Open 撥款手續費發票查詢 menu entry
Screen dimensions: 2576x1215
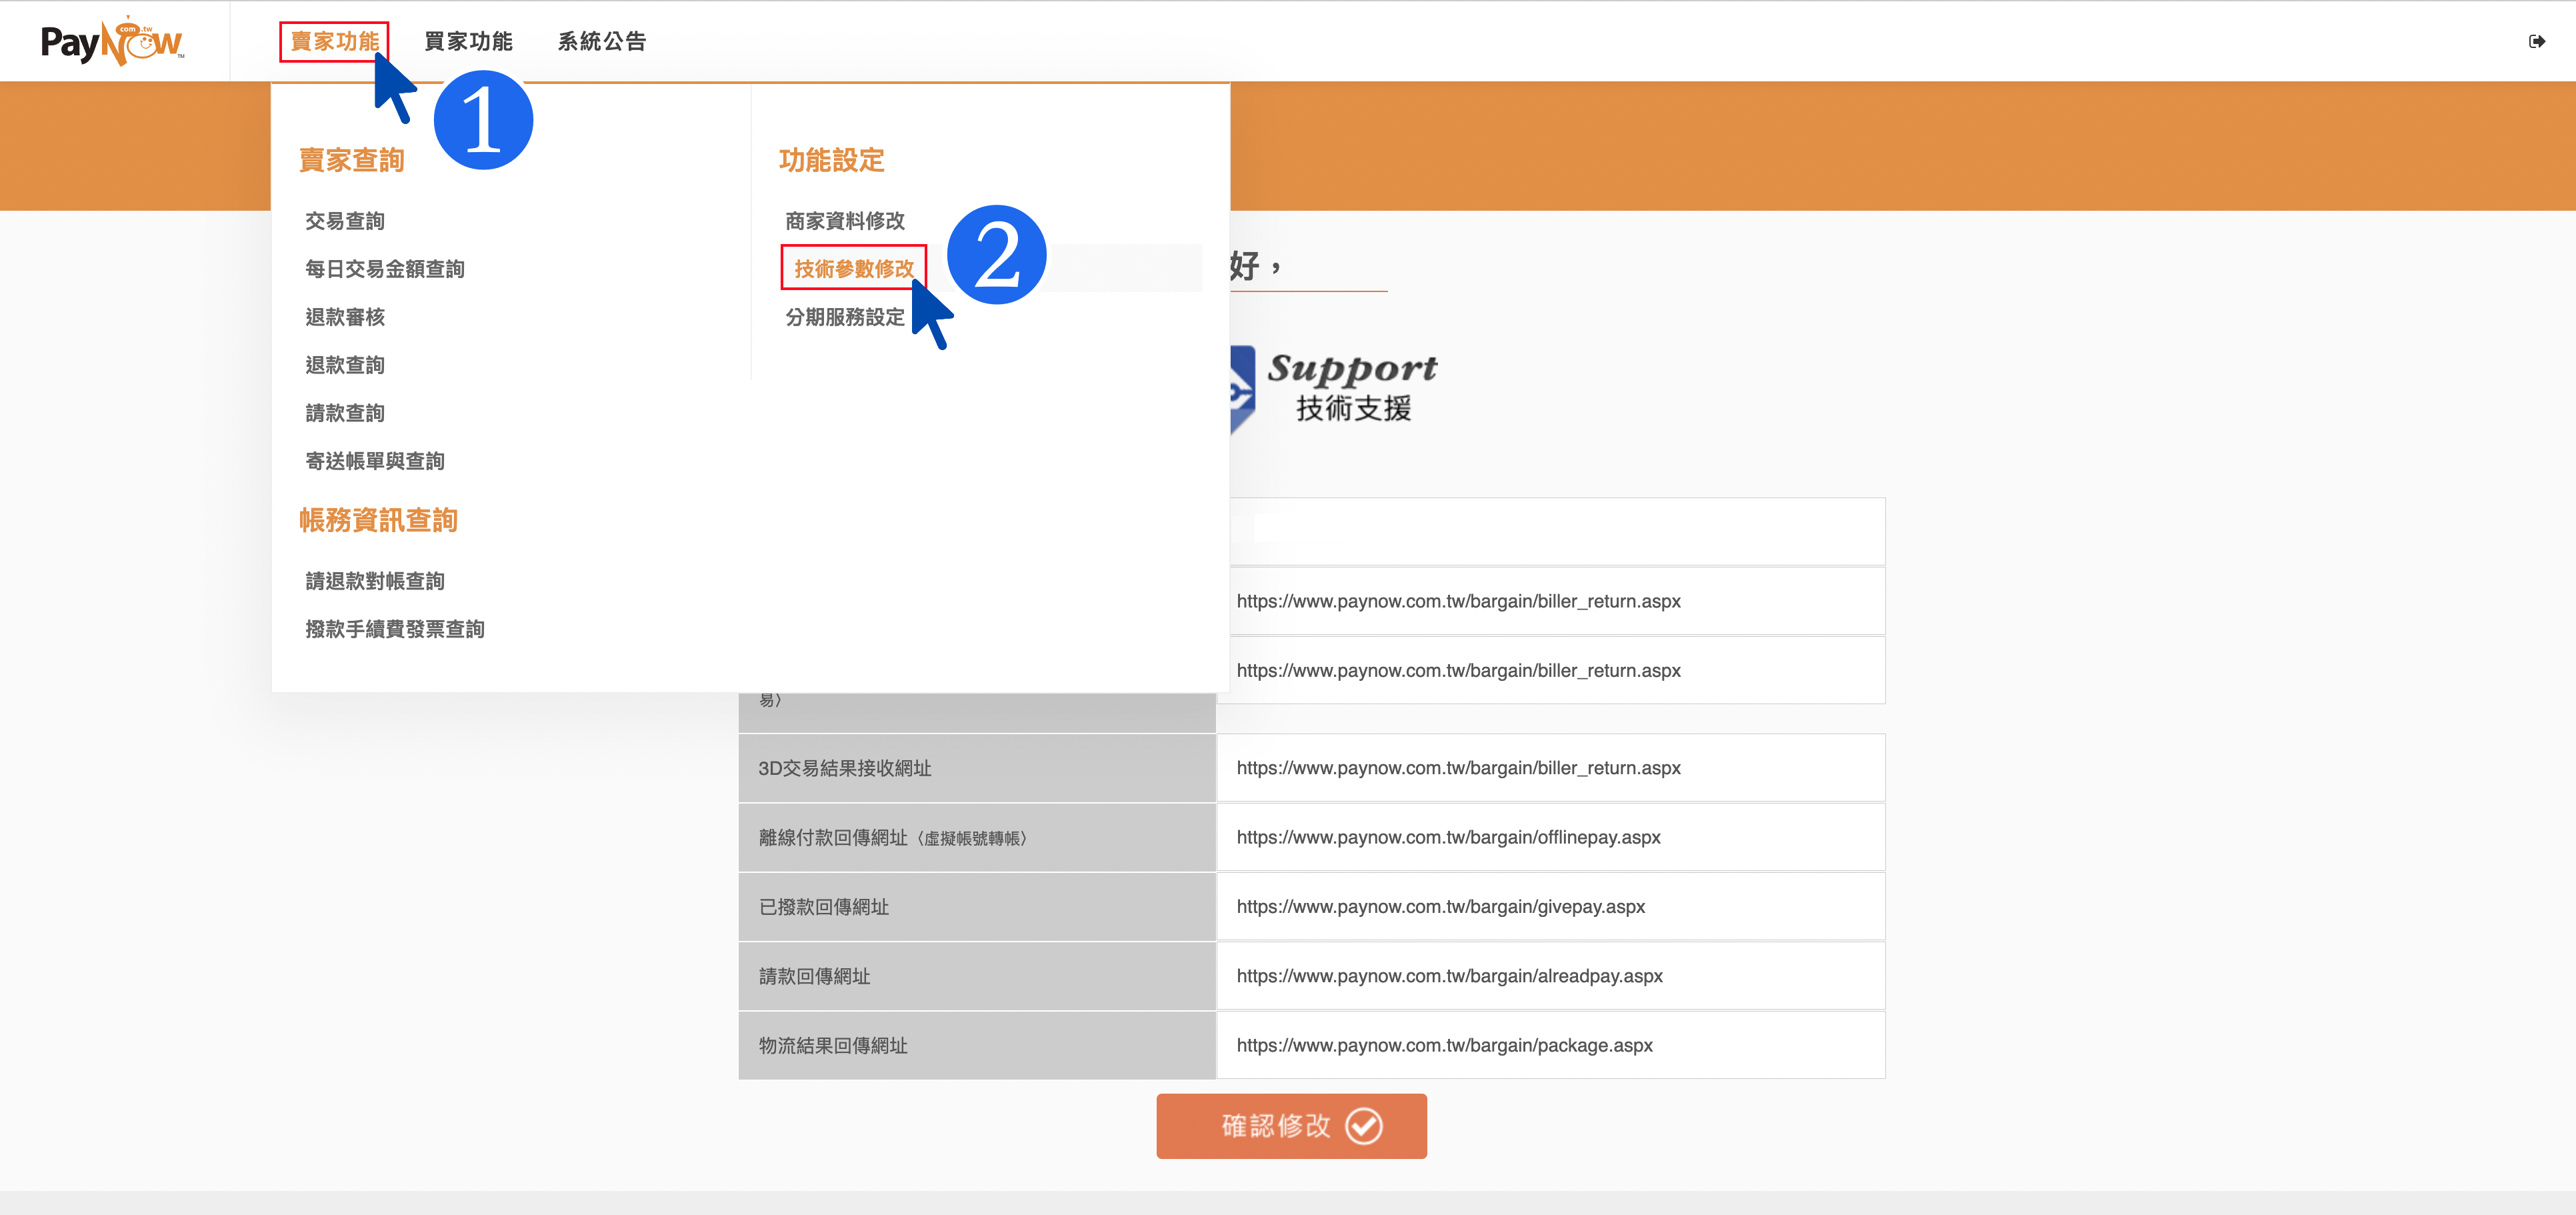395,629
